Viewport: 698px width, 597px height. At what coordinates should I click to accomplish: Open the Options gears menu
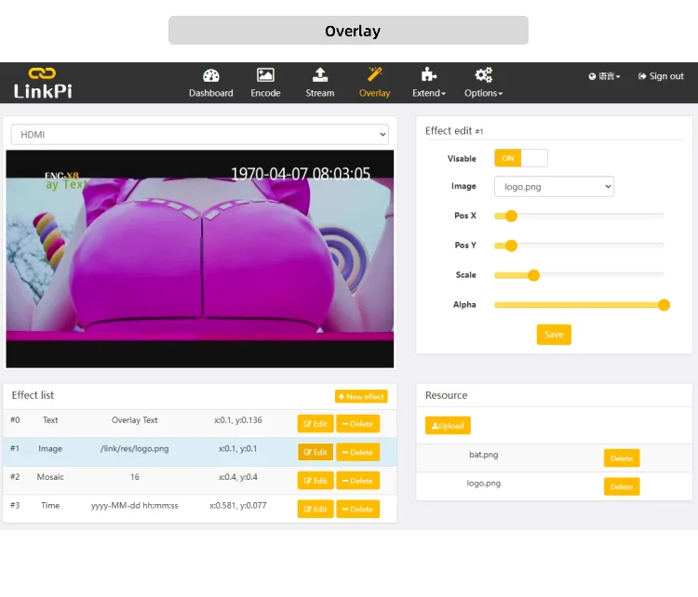pos(483,75)
